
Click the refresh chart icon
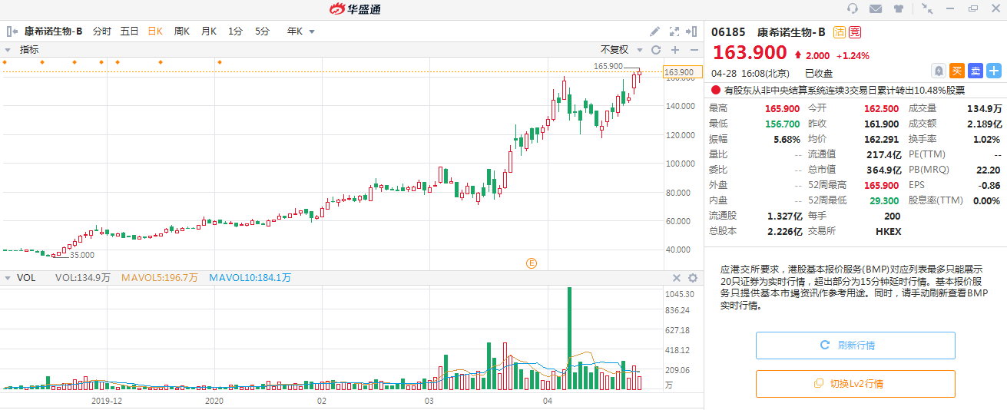click(x=656, y=50)
